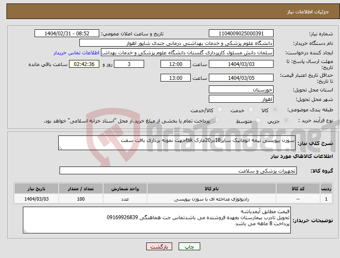Click the نام کالا column header
Viewport: 340px width, 258px height.
click(x=211, y=189)
